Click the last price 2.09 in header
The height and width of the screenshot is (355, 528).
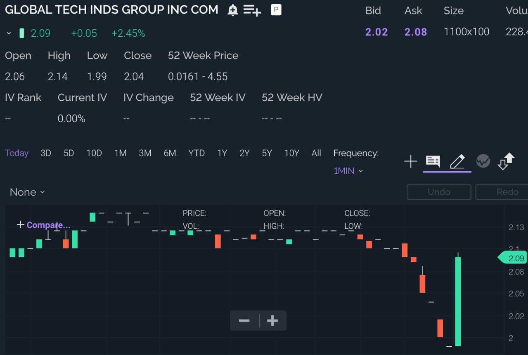[41, 33]
